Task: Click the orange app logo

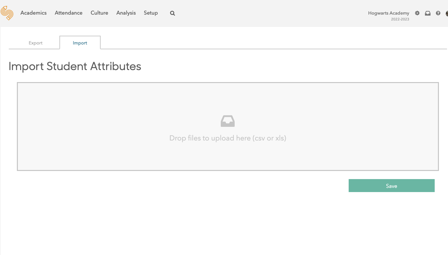Action: [x=7, y=13]
